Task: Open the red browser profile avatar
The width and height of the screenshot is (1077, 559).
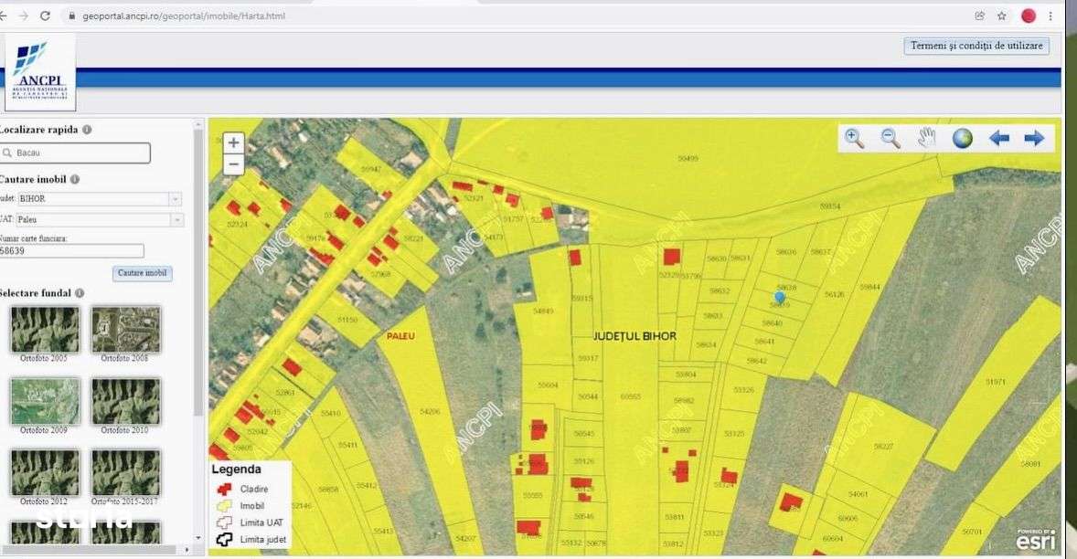Action: pyautogui.click(x=1029, y=16)
